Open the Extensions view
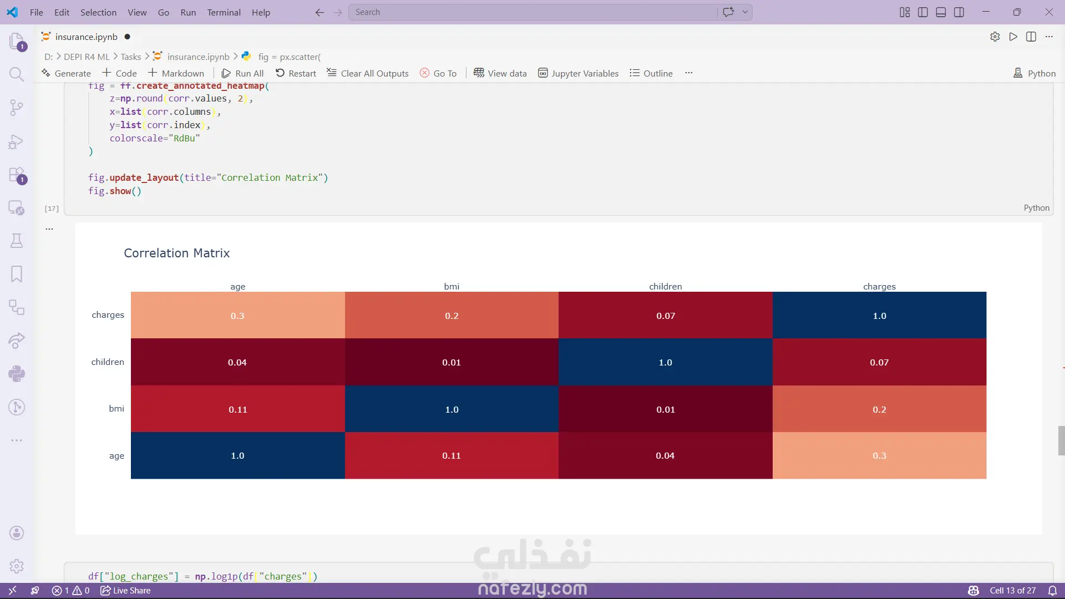Screen dimensions: 1065x599 (x=17, y=175)
